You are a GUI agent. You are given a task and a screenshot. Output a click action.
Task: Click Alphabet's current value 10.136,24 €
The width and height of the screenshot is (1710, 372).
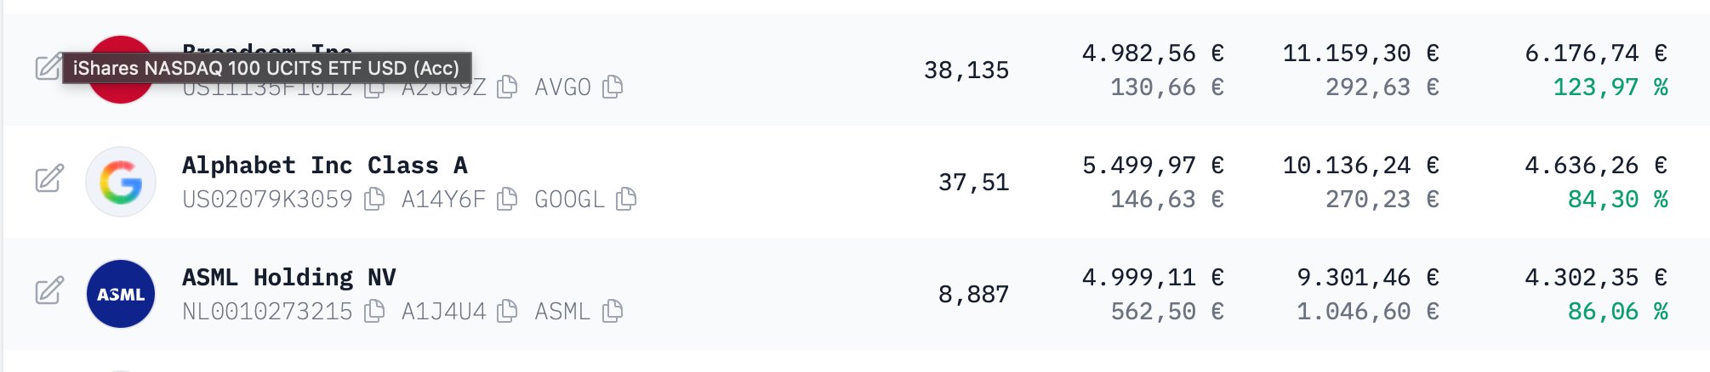[x=1360, y=165]
